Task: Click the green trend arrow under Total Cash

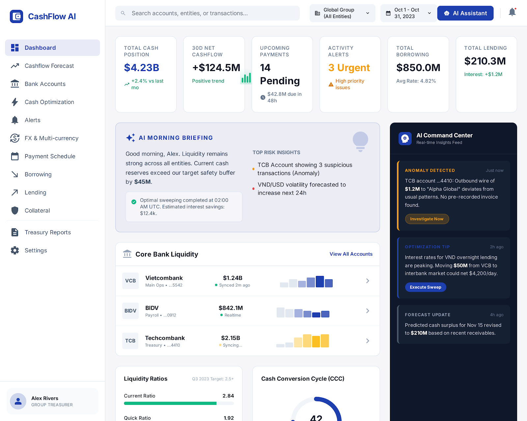Action: tap(127, 85)
